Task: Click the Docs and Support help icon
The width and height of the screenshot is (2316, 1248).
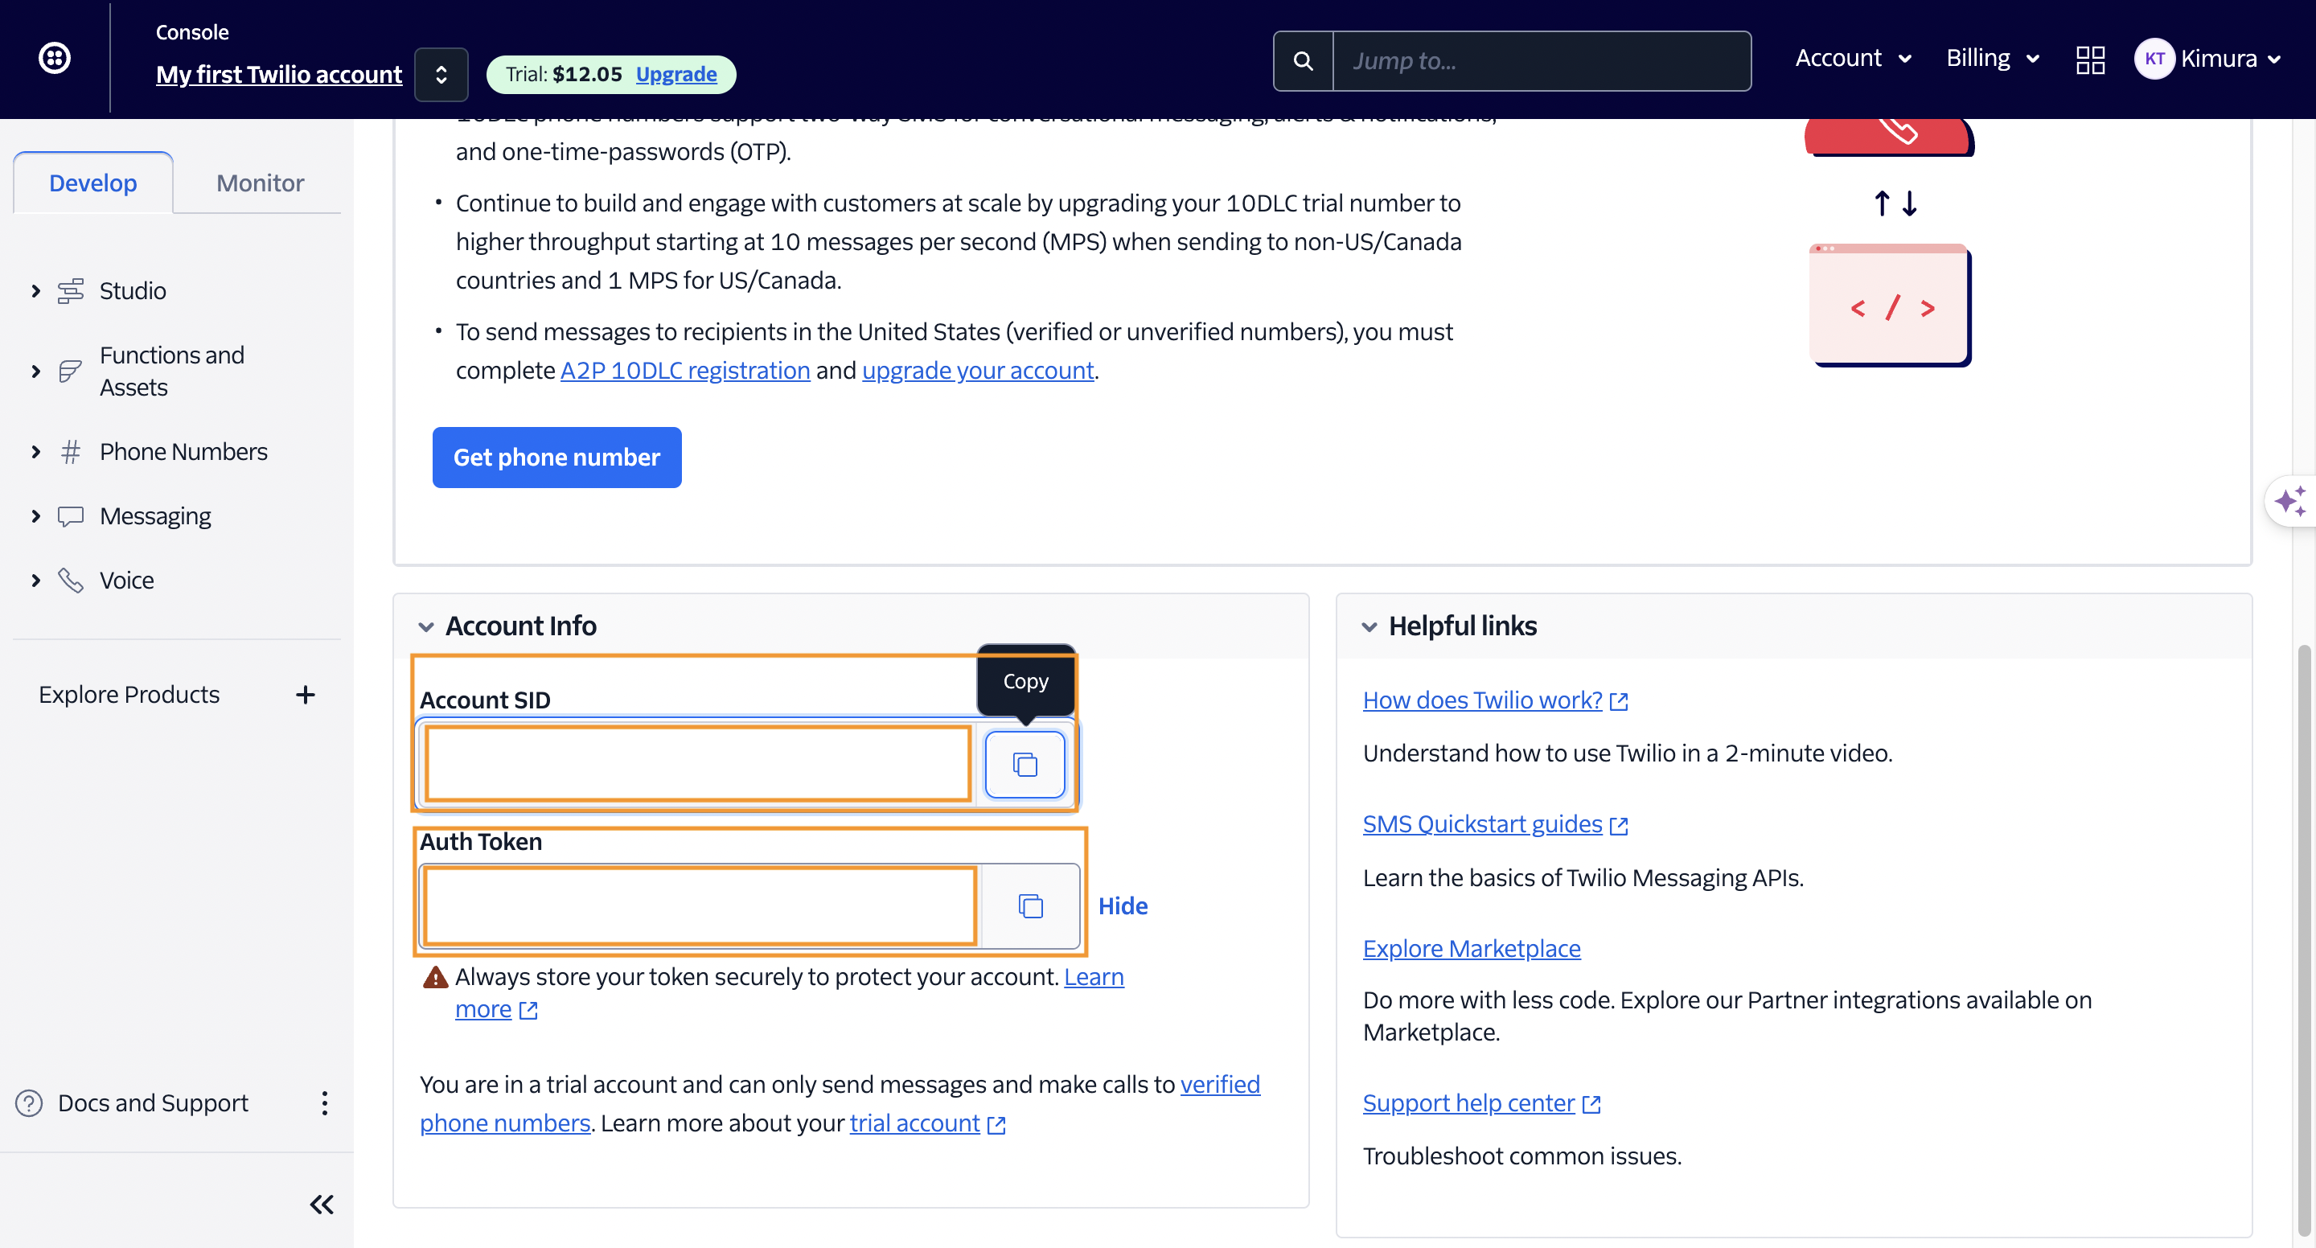Action: (x=29, y=1102)
